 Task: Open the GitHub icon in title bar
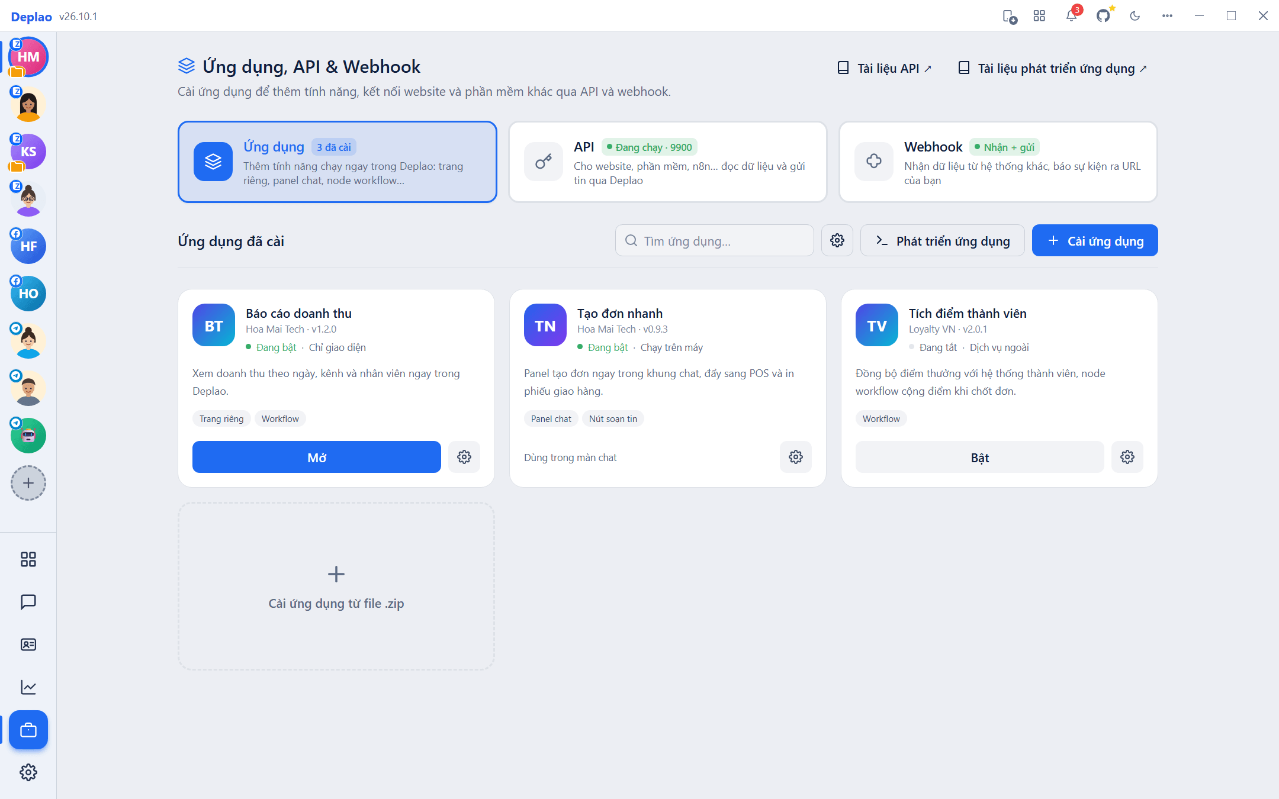pos(1103,16)
